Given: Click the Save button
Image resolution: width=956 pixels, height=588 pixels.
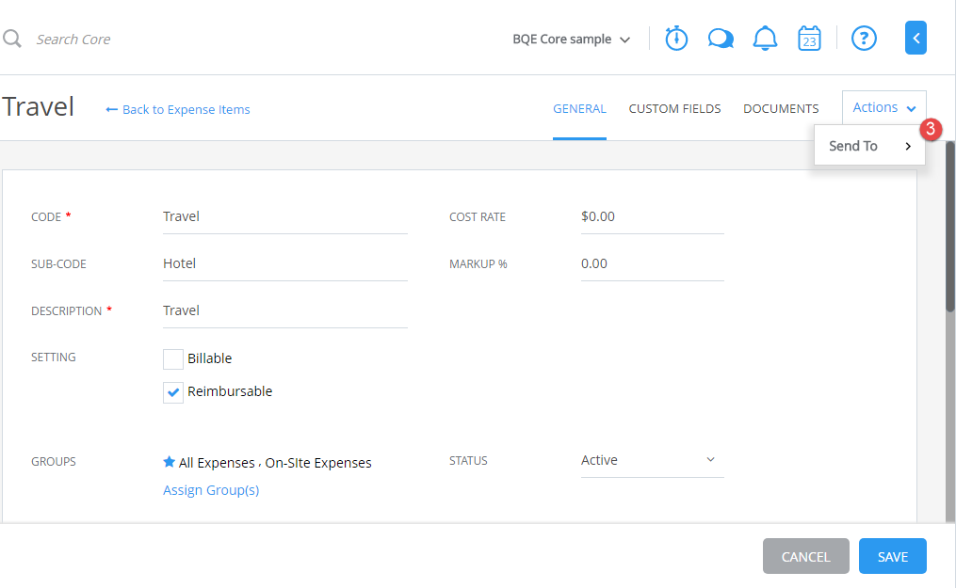Looking at the screenshot, I should pyautogui.click(x=892, y=556).
